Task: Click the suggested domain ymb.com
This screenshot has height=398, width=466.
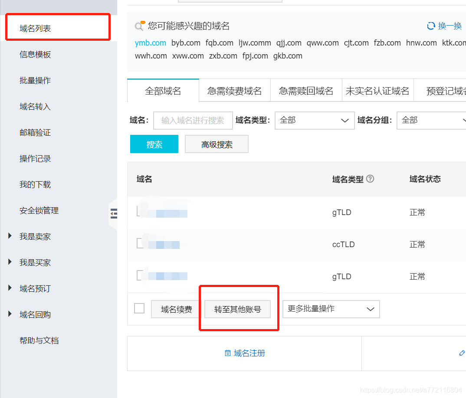Action: coord(151,43)
